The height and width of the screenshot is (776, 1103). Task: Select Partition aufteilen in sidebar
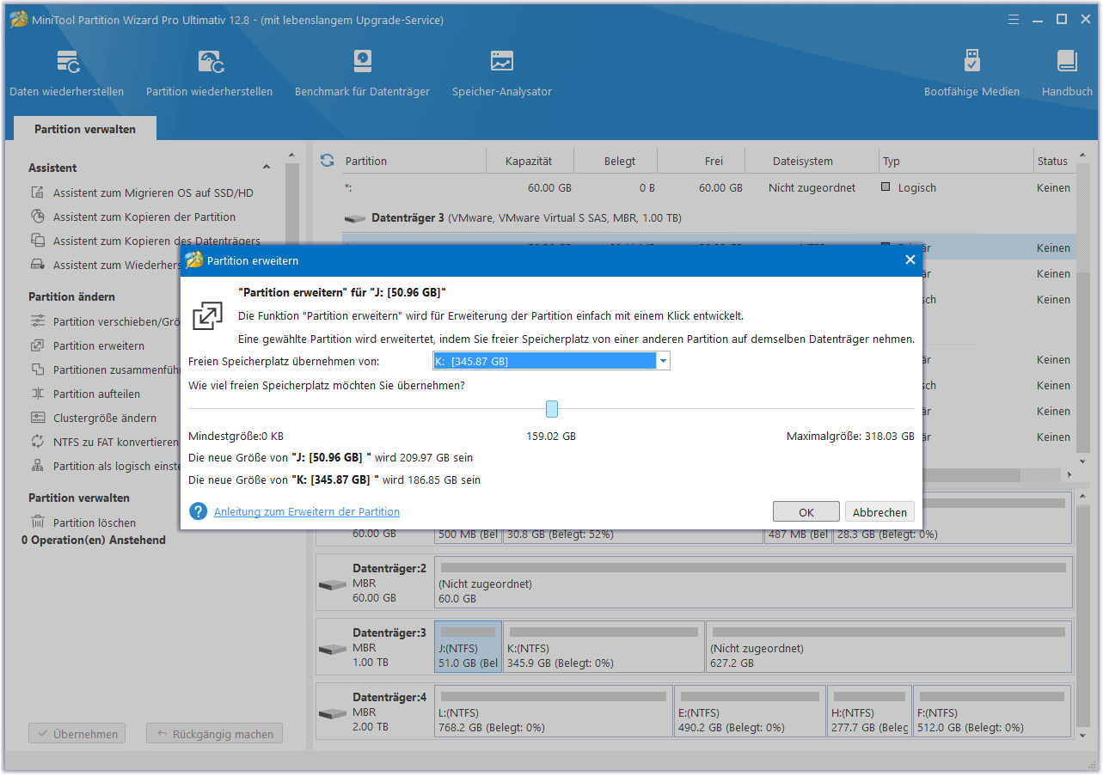96,394
